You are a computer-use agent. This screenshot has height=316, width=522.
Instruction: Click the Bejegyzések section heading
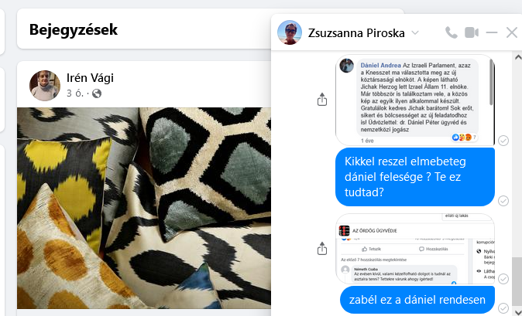74,29
